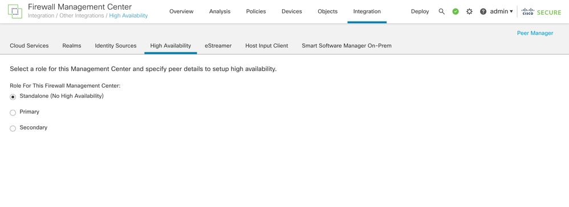Open the Devices menu

(x=292, y=11)
